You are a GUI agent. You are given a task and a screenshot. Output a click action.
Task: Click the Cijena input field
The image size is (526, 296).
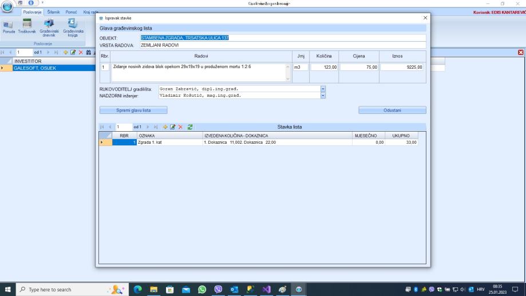click(359, 67)
